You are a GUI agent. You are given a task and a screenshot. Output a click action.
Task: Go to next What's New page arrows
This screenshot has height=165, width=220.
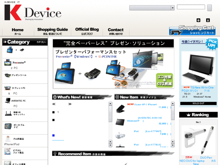(x=70, y=104)
